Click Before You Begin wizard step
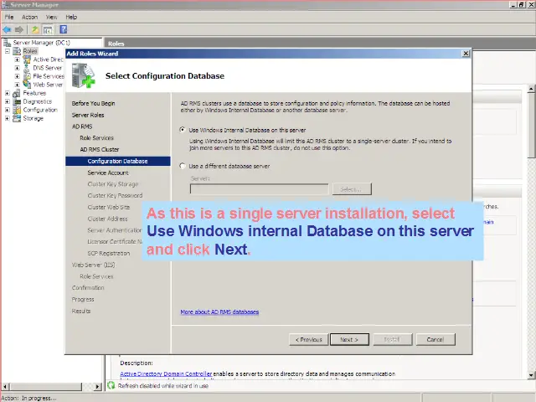 (x=93, y=103)
